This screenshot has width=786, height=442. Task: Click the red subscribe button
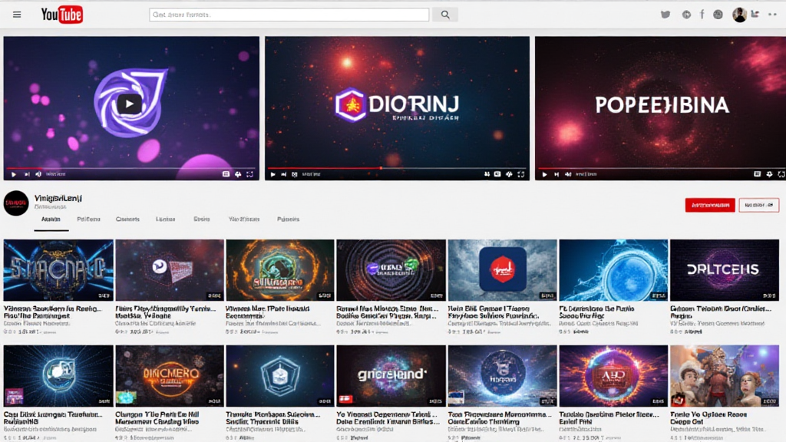click(x=709, y=205)
